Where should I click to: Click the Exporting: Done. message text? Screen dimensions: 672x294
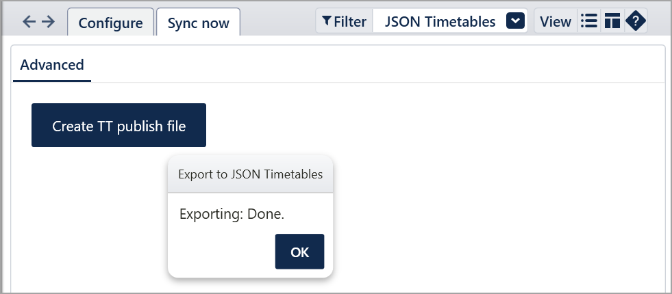[x=232, y=214]
